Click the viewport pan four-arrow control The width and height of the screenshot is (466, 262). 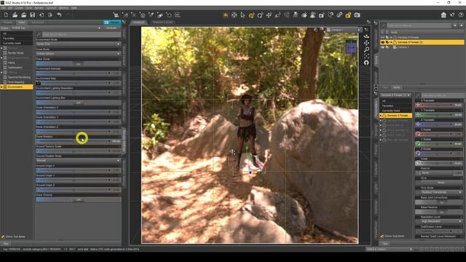click(366, 43)
